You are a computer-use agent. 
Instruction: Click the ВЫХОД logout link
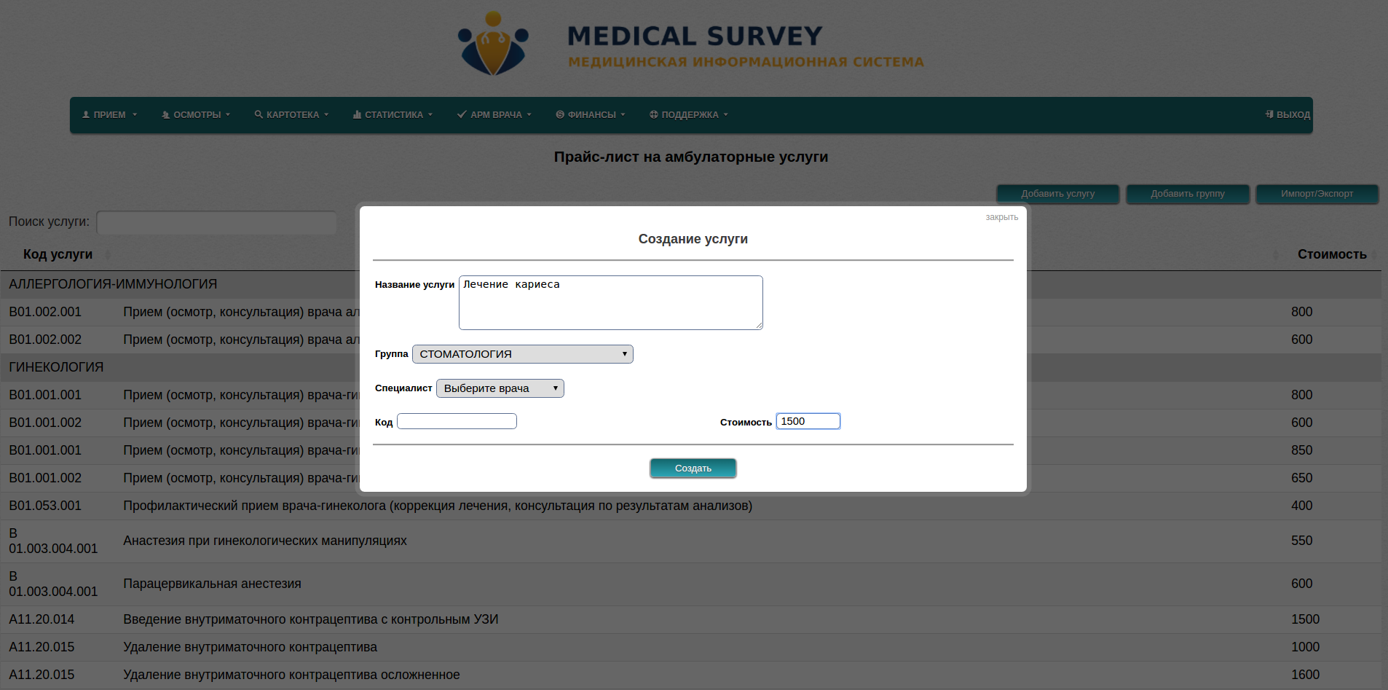pos(1288,115)
